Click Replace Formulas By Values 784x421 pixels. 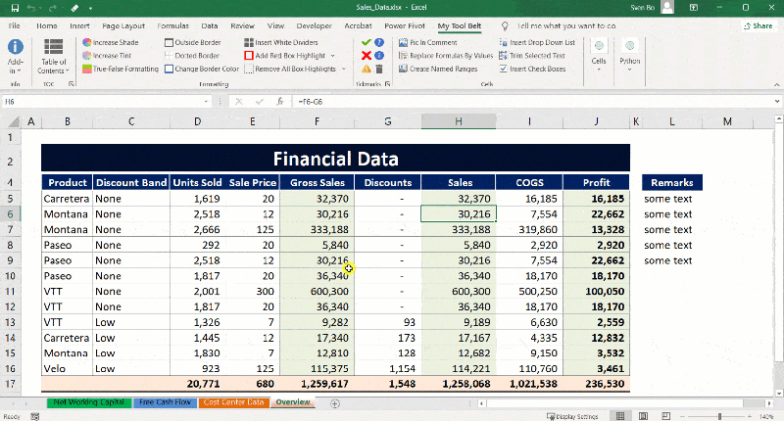tap(446, 56)
